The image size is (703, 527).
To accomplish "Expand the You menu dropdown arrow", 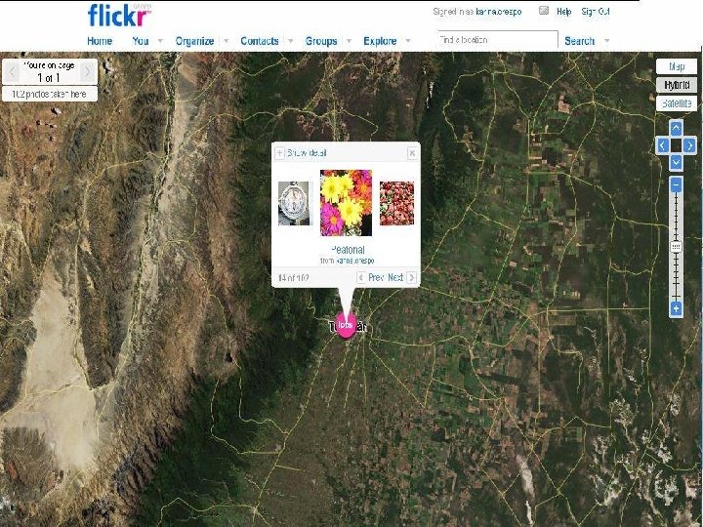I will [159, 41].
